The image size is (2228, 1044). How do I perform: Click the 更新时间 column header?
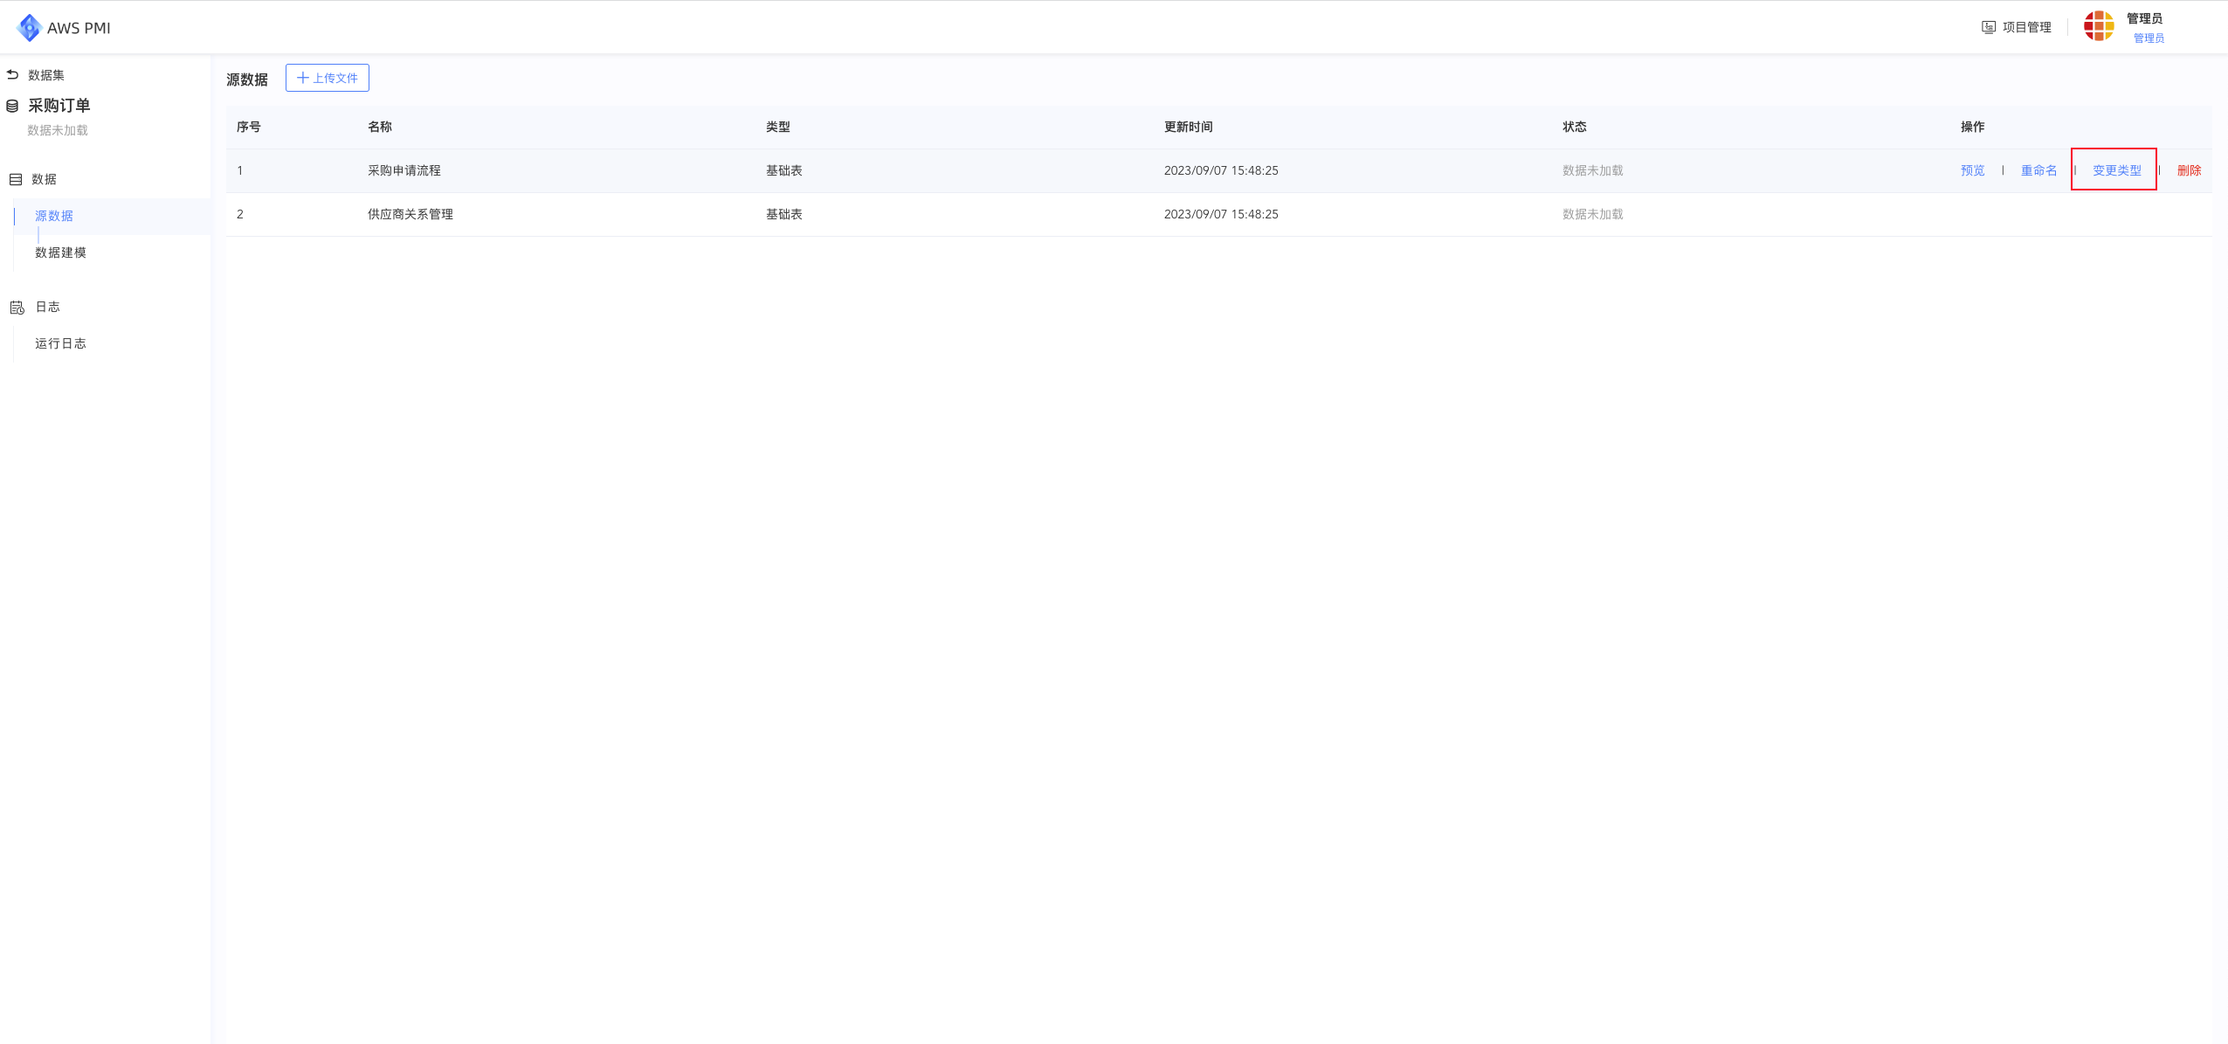1189,127
